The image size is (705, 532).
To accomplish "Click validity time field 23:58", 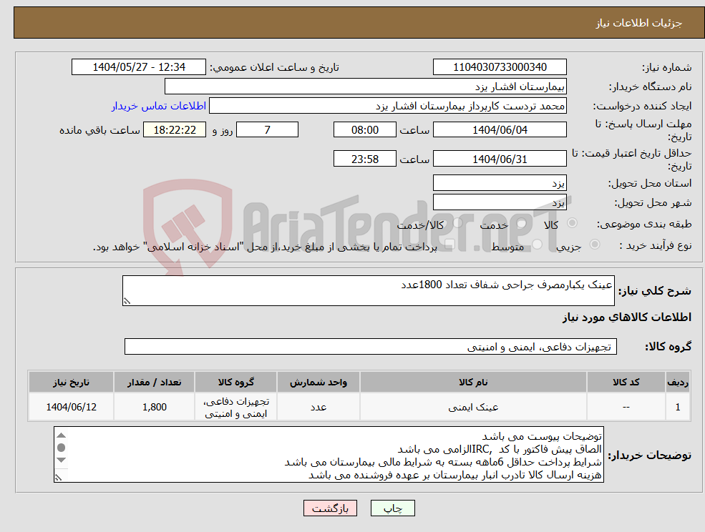I will (364, 159).
